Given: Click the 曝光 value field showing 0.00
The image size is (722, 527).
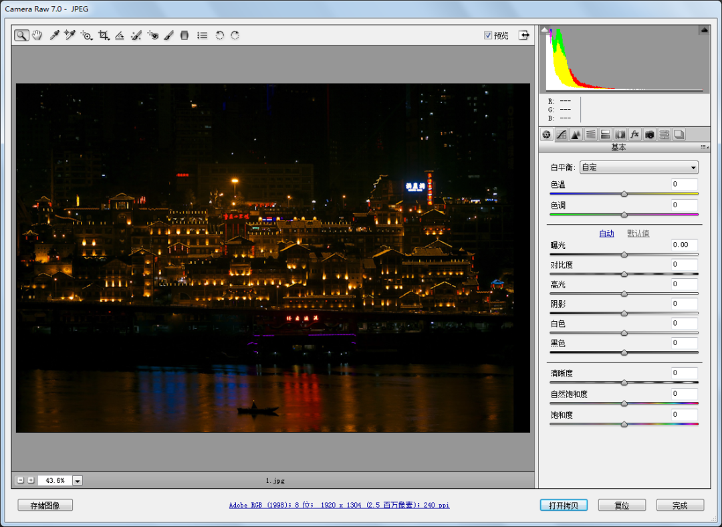Looking at the screenshot, I should pyautogui.click(x=685, y=245).
